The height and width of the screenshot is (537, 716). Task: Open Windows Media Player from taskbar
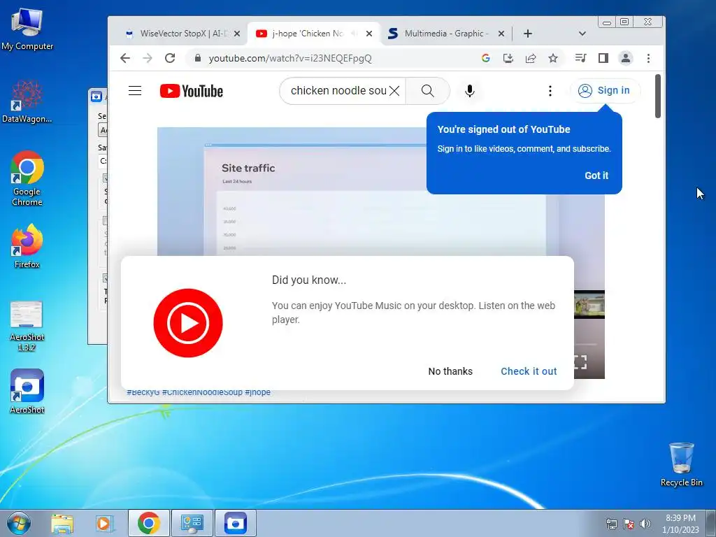tap(103, 523)
